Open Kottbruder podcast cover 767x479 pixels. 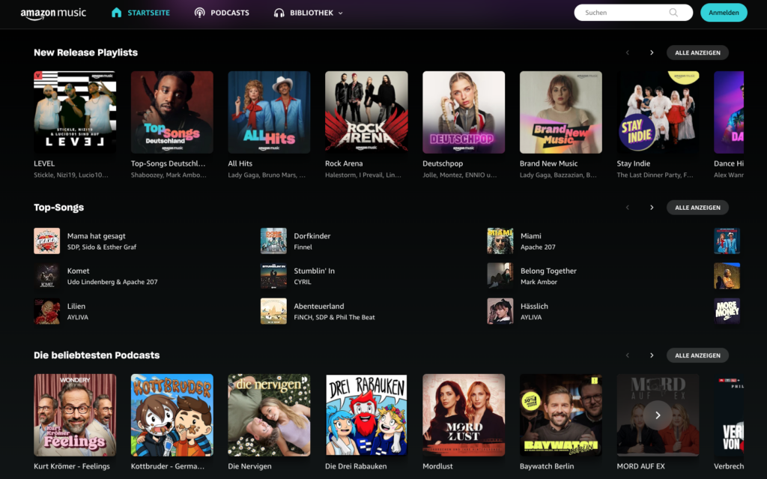point(172,415)
